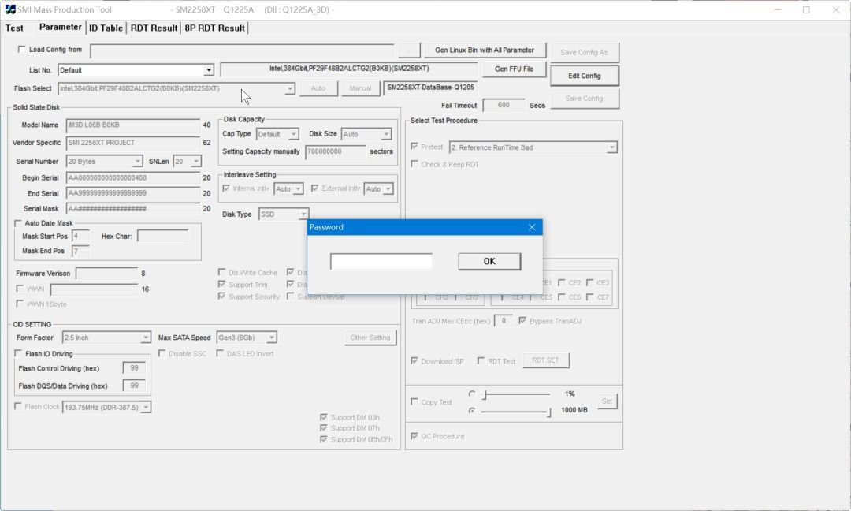Click the Save Config As button
Image resolution: width=851 pixels, height=511 pixels.
pos(585,53)
